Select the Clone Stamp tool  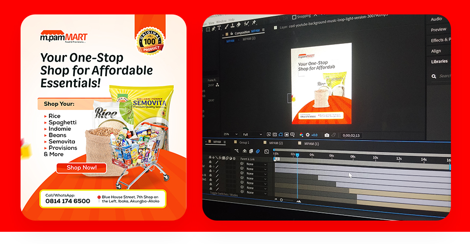(x=233, y=26)
